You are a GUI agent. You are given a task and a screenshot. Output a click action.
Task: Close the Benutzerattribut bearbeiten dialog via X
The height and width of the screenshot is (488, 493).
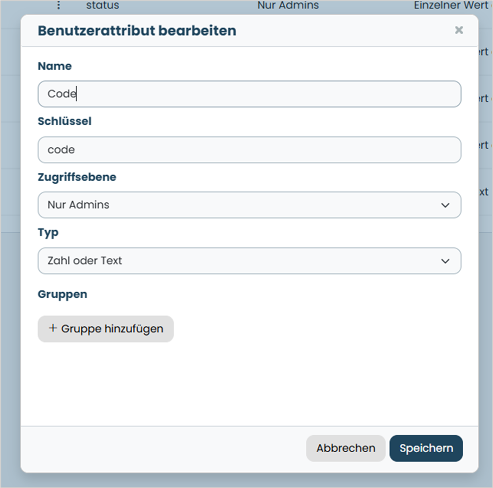click(x=459, y=30)
